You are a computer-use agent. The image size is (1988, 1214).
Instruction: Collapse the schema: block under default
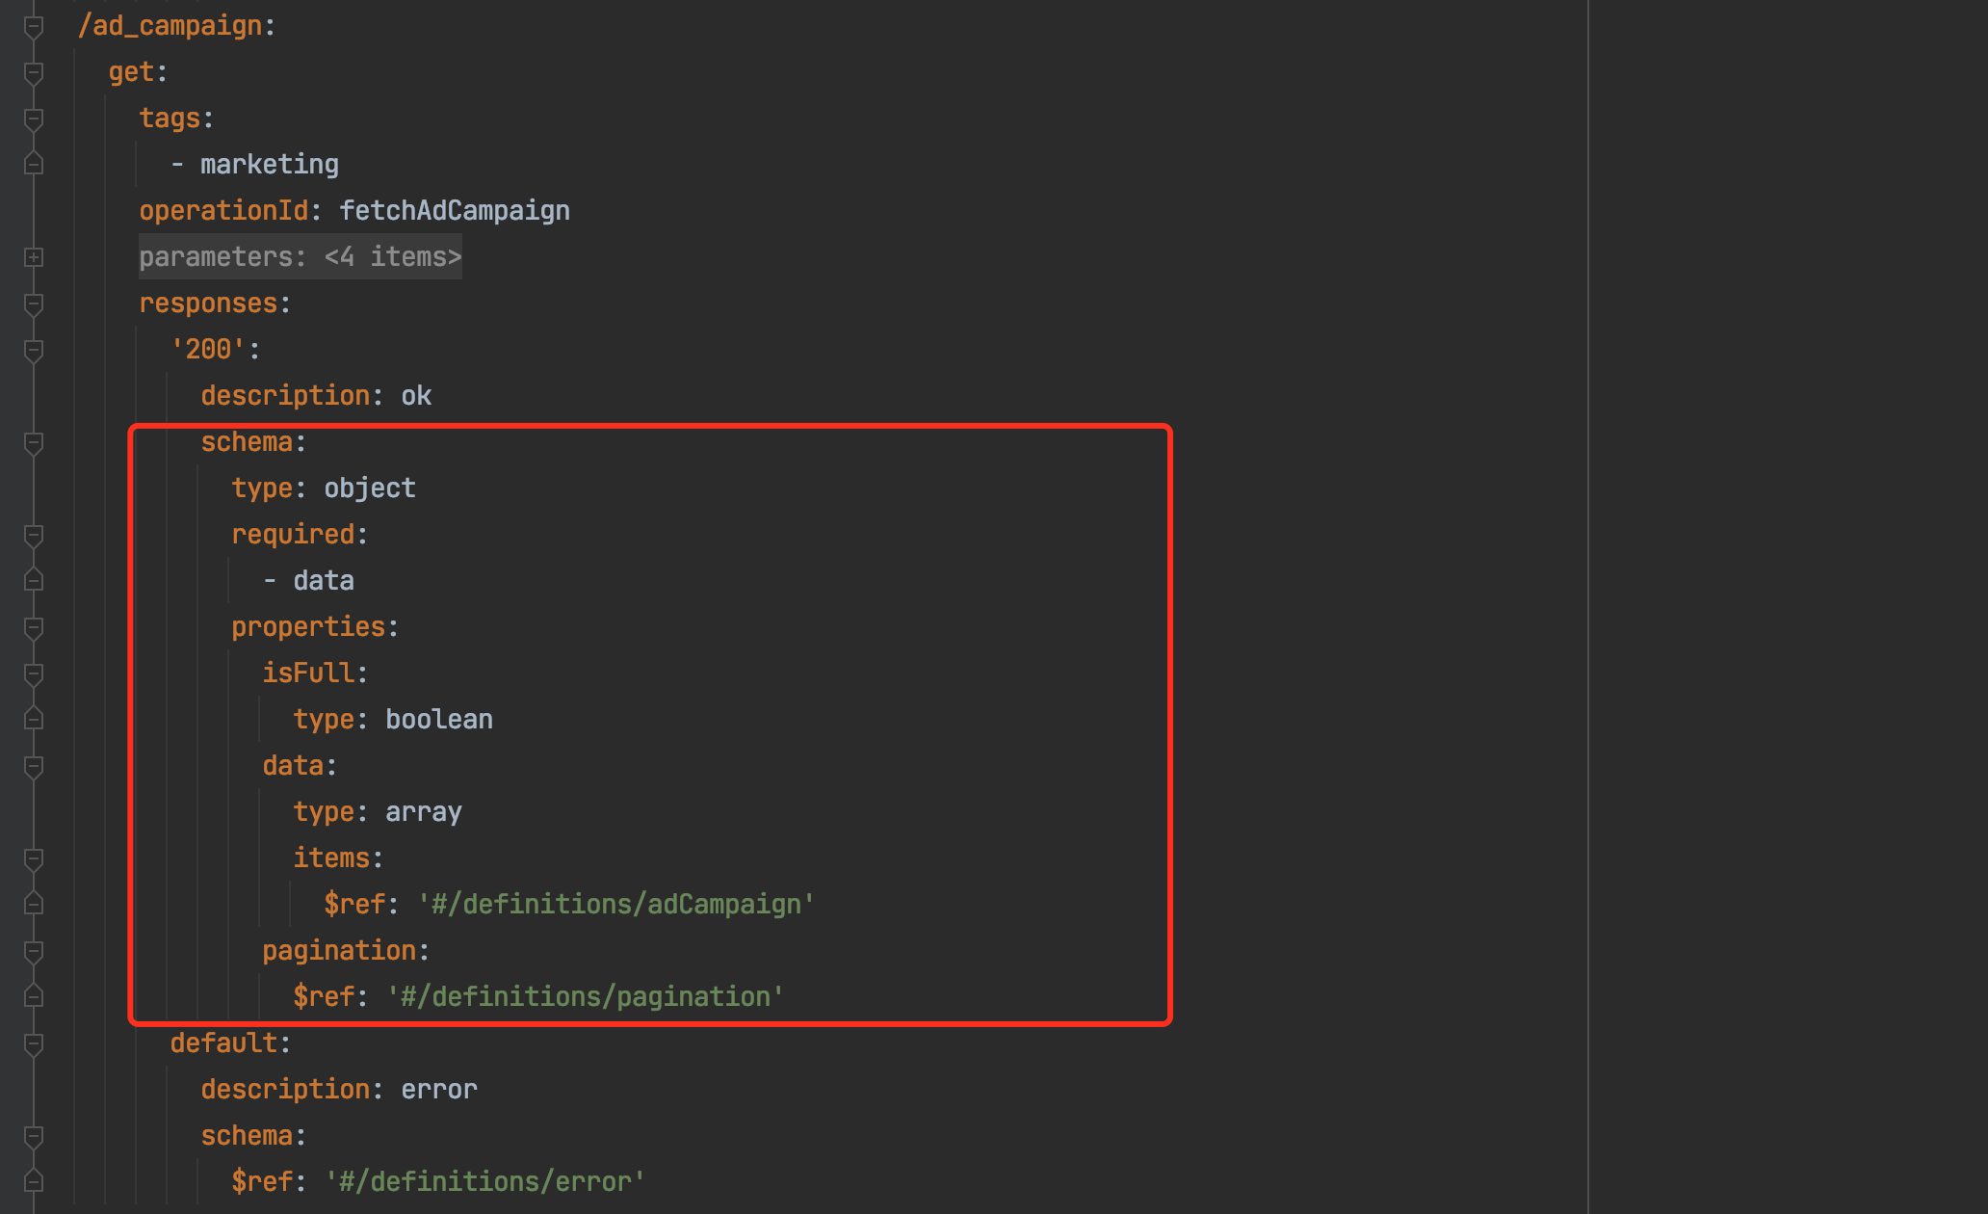pos(34,1136)
